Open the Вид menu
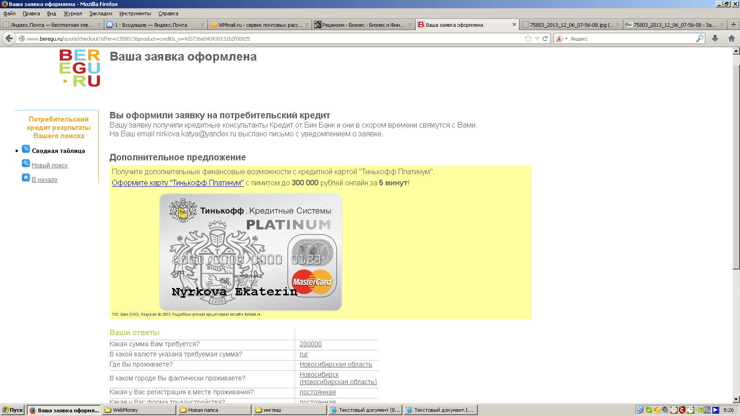Viewport: 740px width, 416px height. point(51,13)
